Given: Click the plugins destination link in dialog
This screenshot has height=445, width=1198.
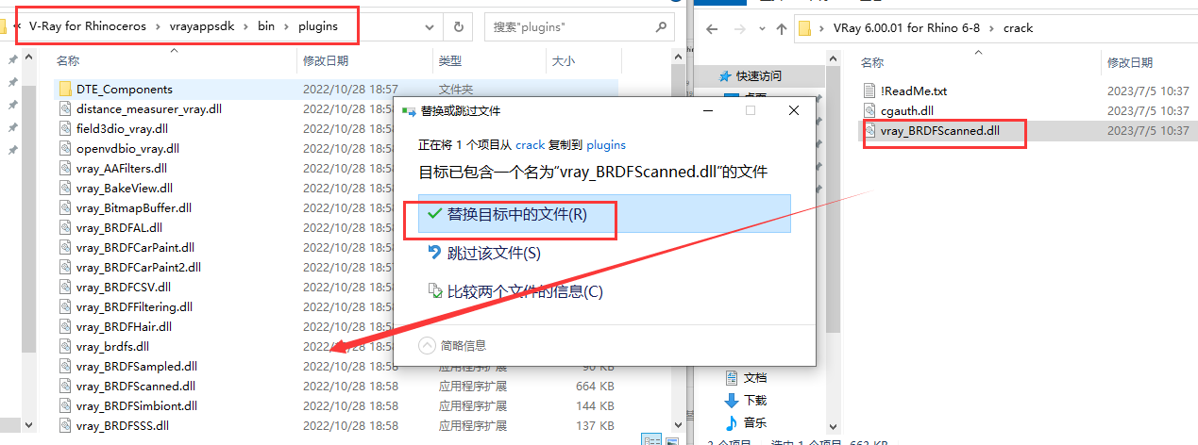Looking at the screenshot, I should click(606, 145).
